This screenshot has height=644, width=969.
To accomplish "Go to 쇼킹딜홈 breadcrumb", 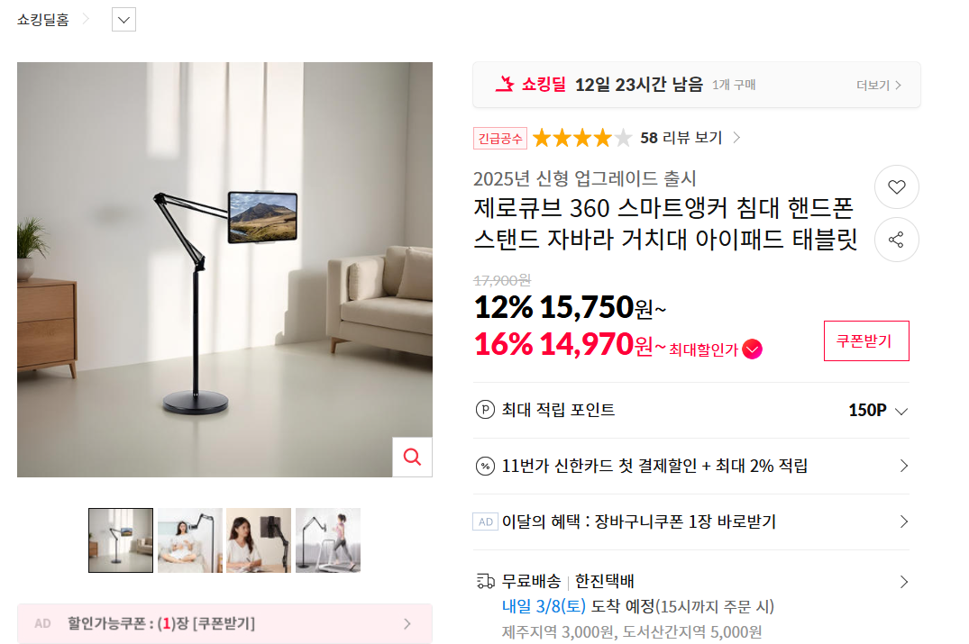I will click(43, 20).
